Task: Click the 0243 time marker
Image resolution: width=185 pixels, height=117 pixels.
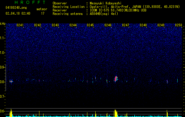Action: coord(55,25)
